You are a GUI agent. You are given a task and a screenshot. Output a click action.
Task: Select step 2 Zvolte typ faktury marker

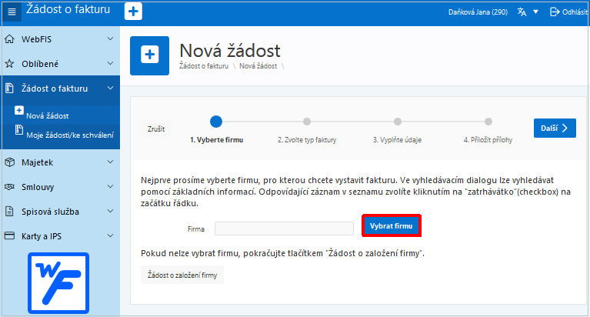[x=307, y=122]
